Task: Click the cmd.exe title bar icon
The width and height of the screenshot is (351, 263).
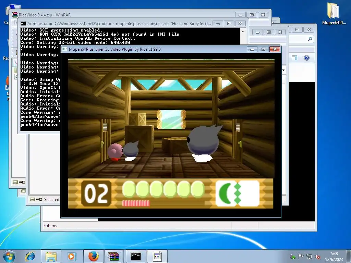Action: 23,24
